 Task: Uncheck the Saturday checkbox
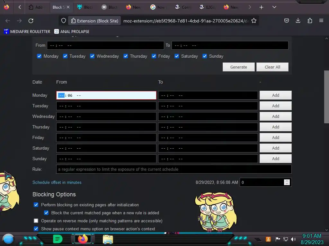tap(177, 56)
